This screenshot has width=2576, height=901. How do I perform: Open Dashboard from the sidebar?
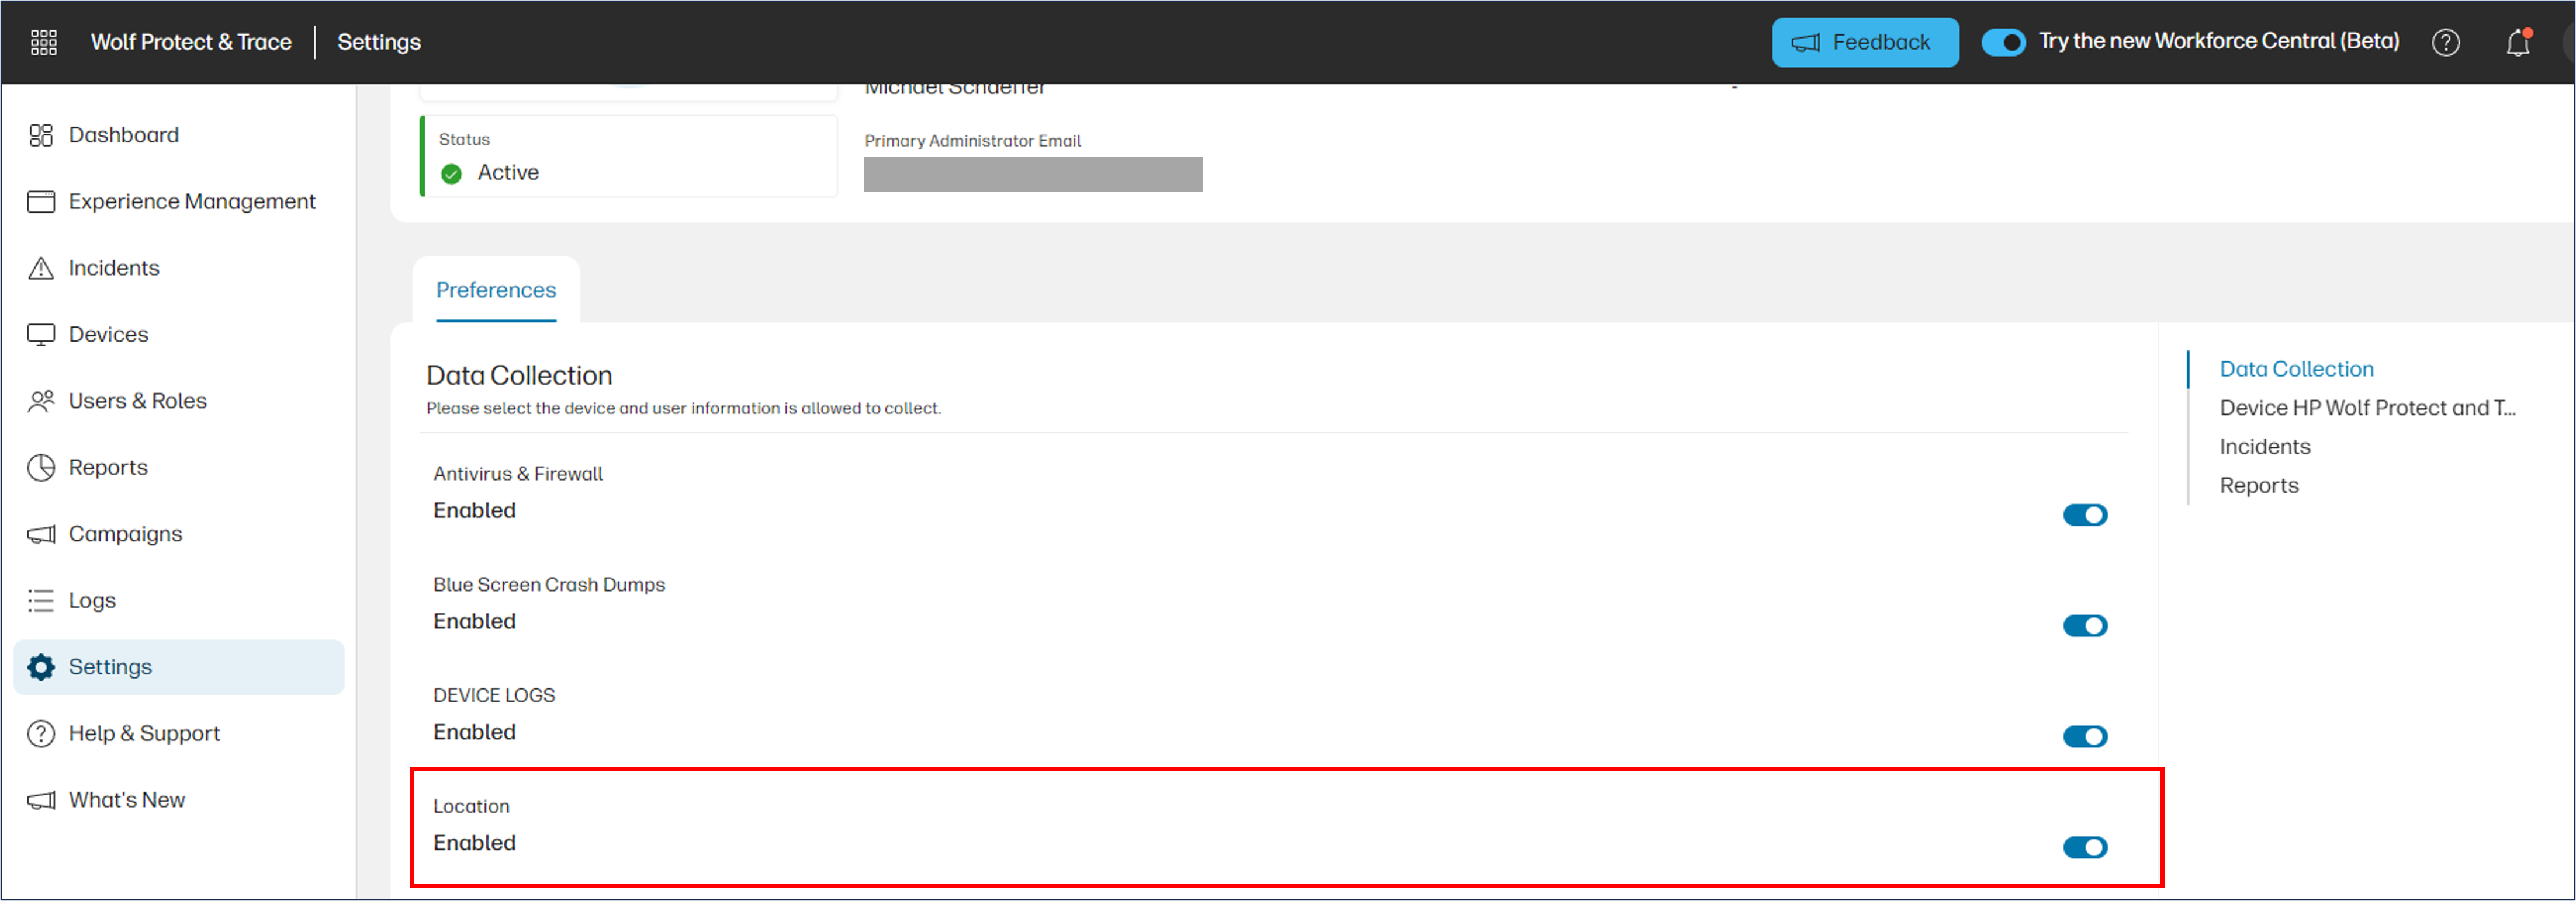pyautogui.click(x=123, y=135)
